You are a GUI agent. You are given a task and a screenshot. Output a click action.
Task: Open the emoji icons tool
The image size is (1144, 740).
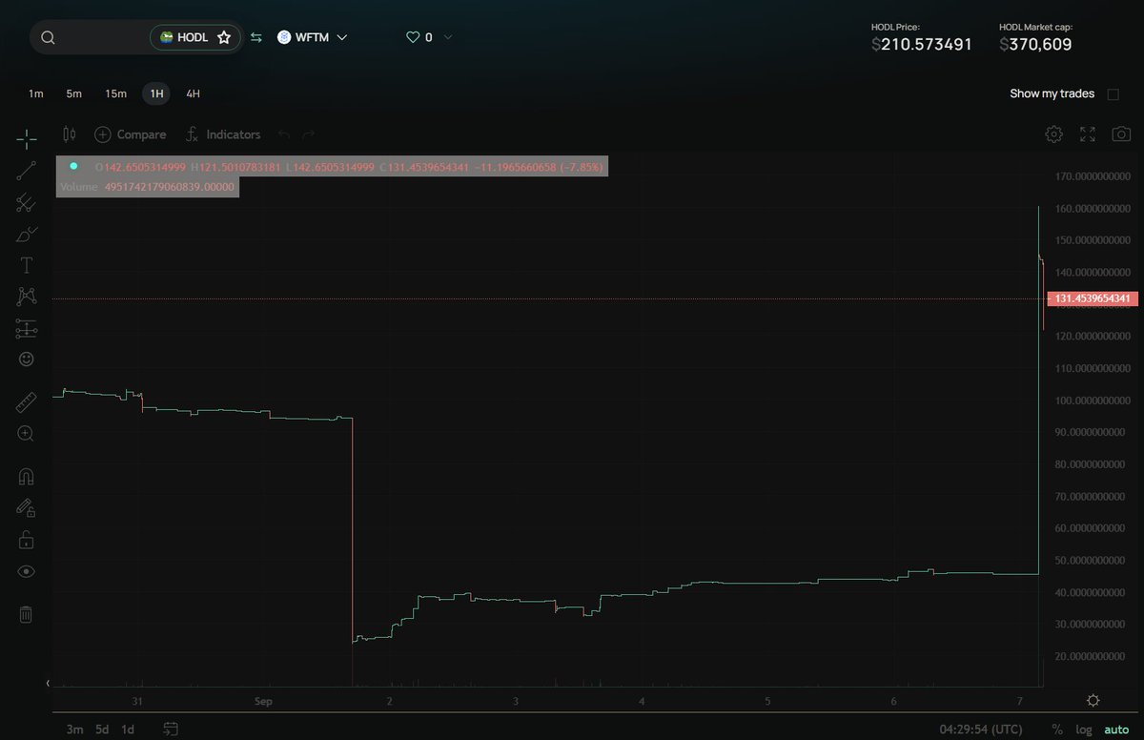tap(27, 360)
